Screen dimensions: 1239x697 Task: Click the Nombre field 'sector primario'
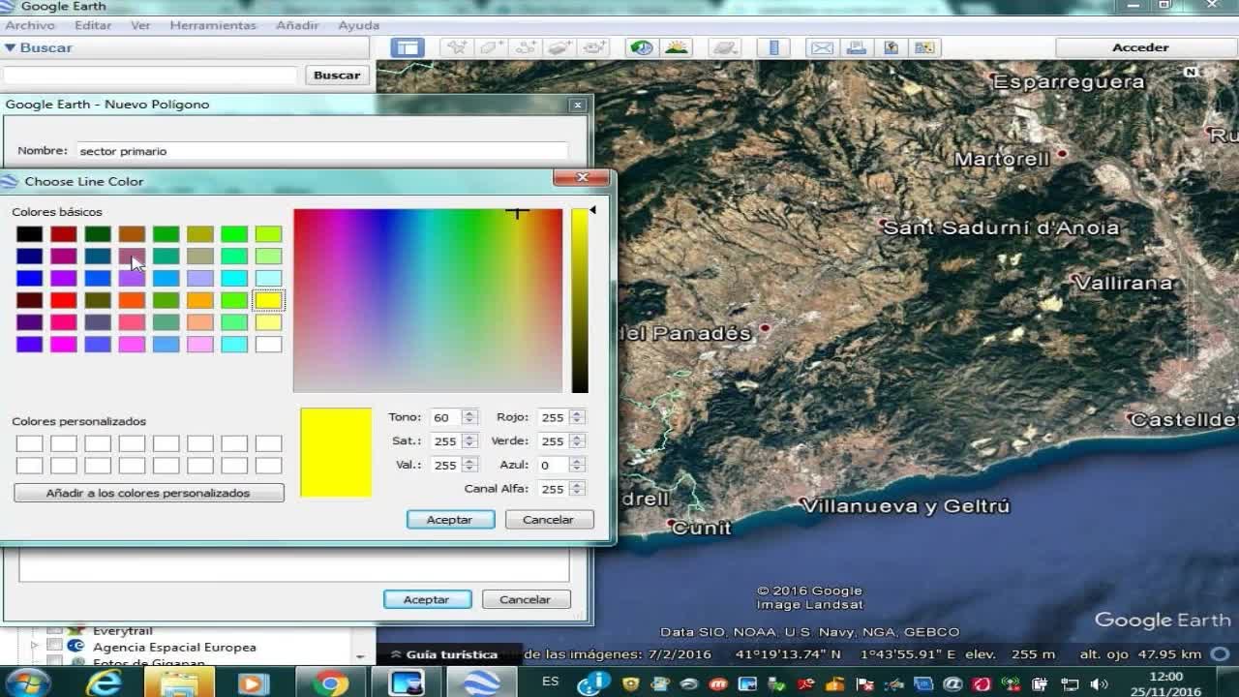click(321, 151)
